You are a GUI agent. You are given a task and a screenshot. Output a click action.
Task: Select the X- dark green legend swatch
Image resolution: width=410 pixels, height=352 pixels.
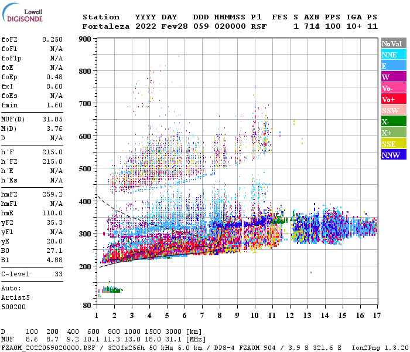click(394, 121)
